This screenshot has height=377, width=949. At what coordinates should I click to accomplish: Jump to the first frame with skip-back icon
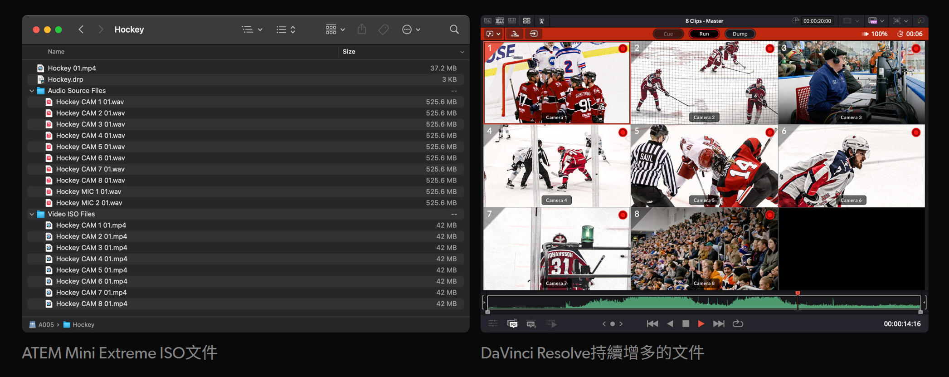coord(652,323)
